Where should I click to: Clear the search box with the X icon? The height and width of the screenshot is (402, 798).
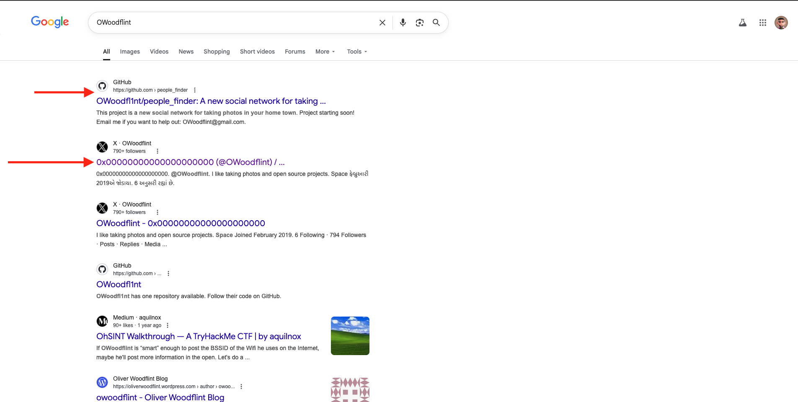pyautogui.click(x=382, y=23)
